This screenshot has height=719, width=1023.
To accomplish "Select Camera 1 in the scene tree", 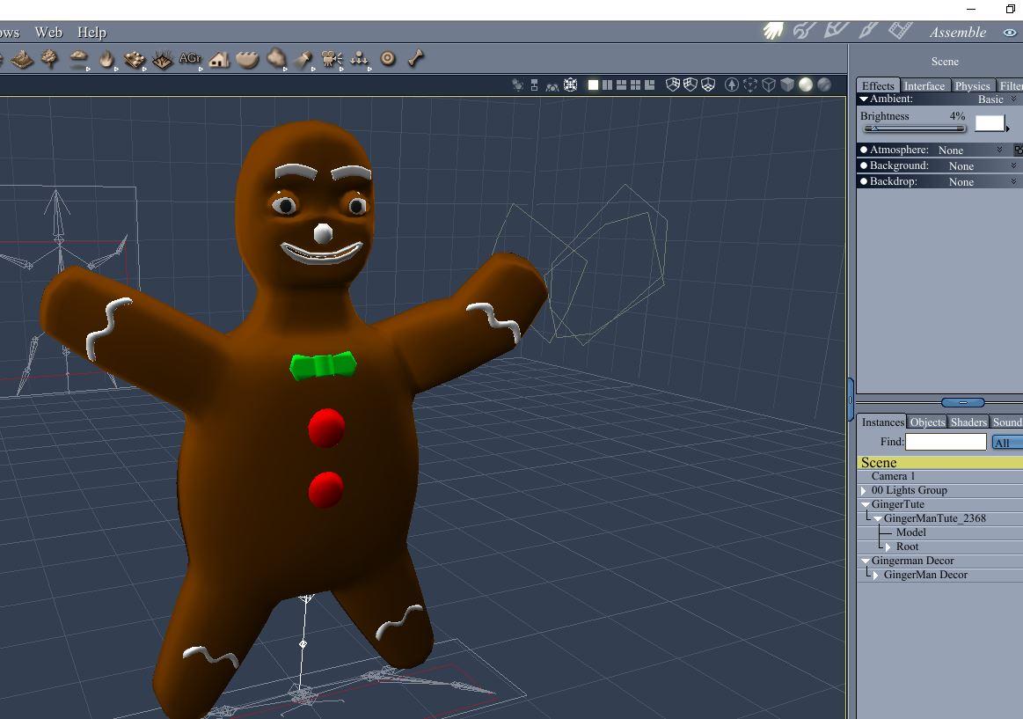I will coord(893,476).
